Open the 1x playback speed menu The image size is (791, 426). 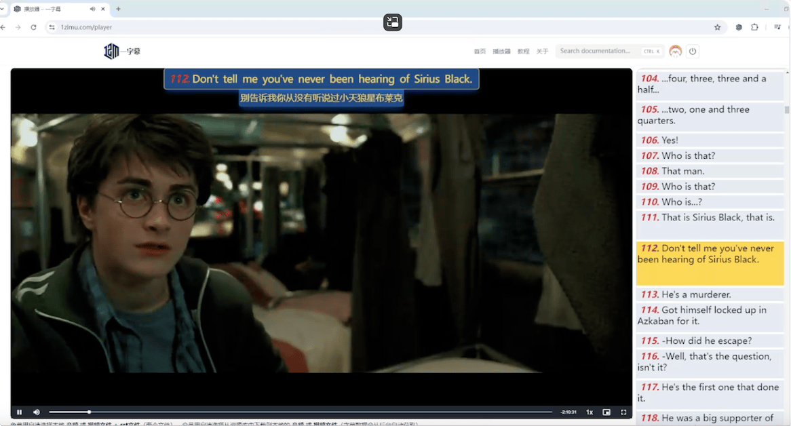[590, 412]
